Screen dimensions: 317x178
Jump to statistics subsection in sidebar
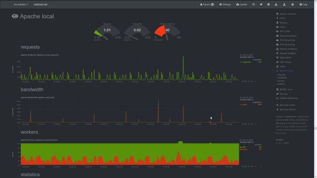point(281,84)
